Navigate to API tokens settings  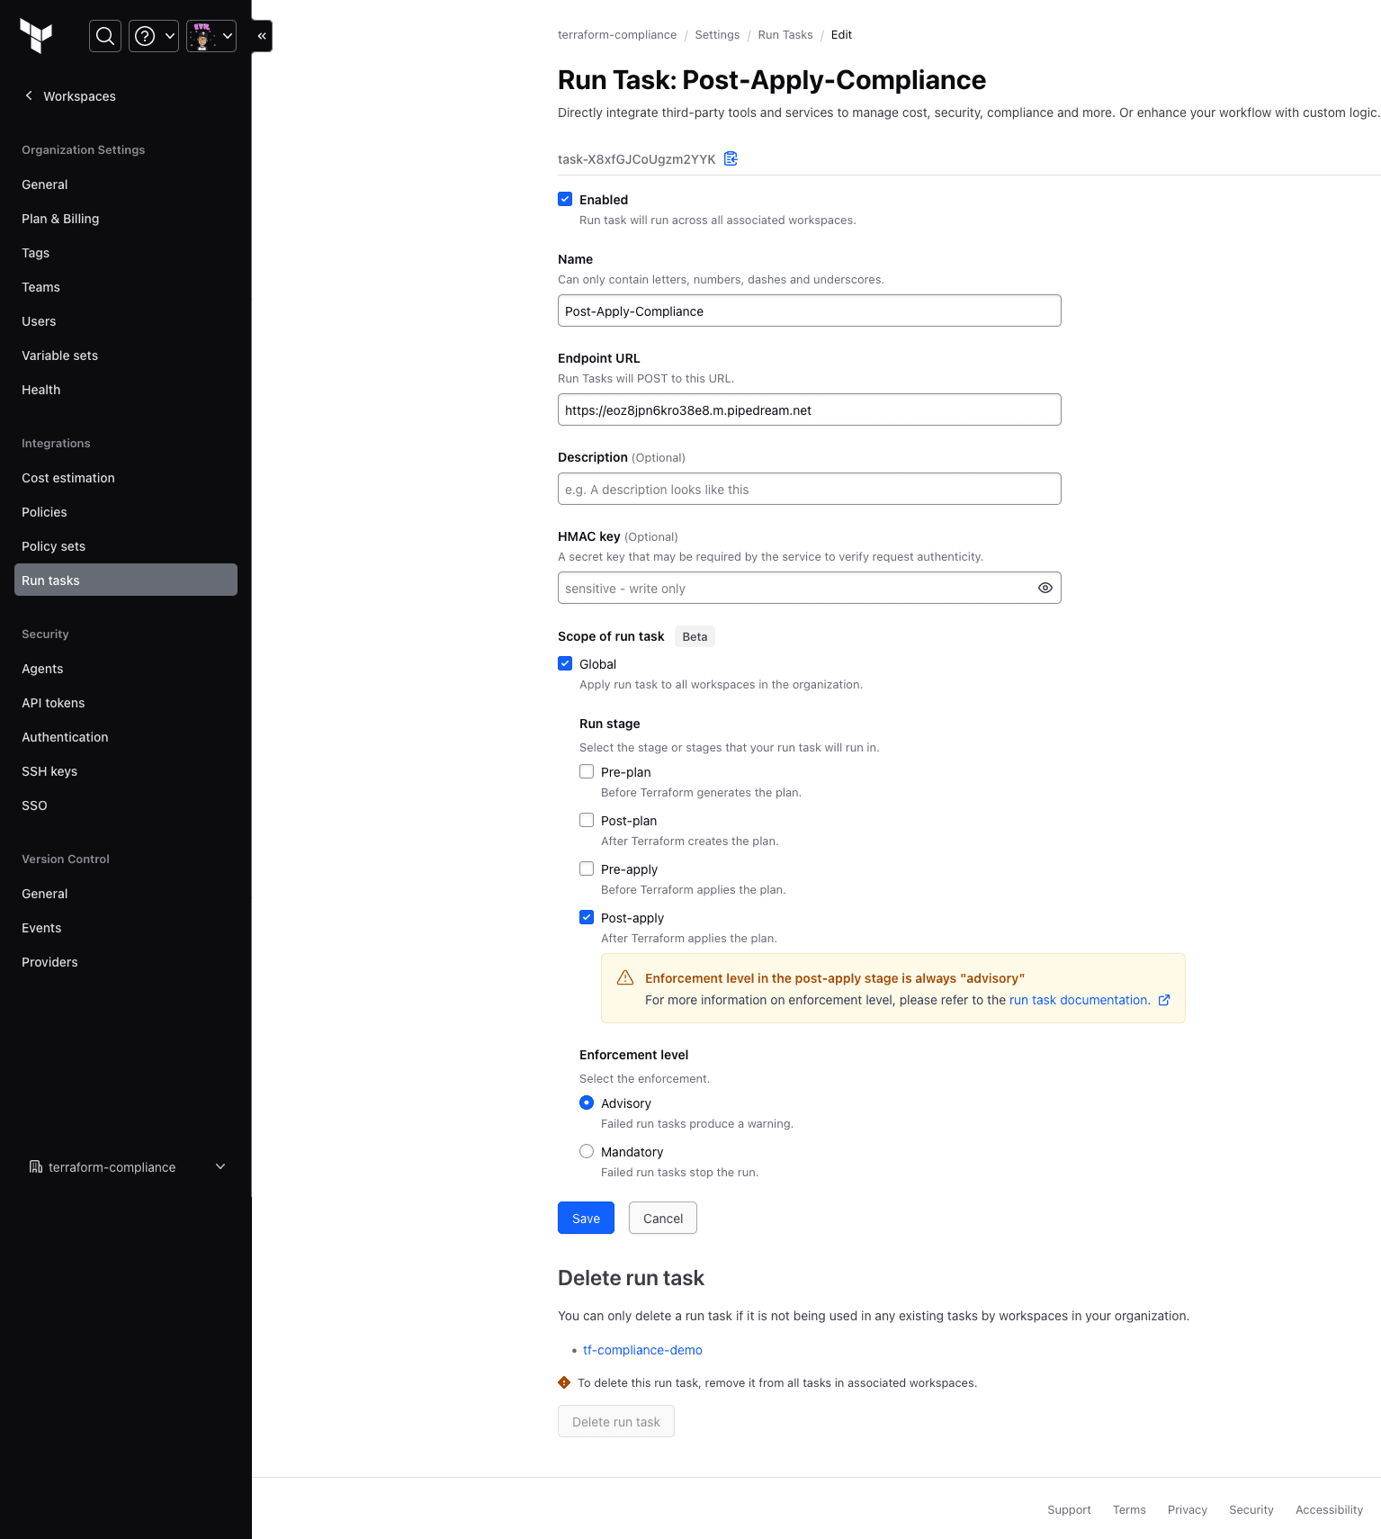(x=53, y=703)
